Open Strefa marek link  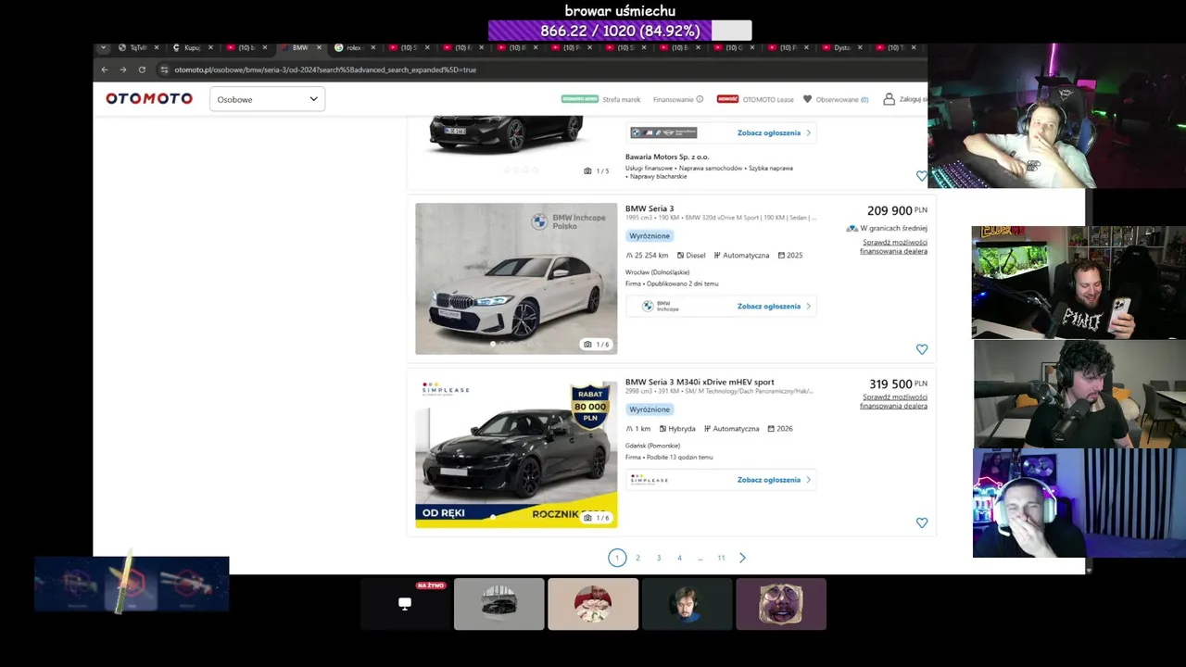[622, 99]
